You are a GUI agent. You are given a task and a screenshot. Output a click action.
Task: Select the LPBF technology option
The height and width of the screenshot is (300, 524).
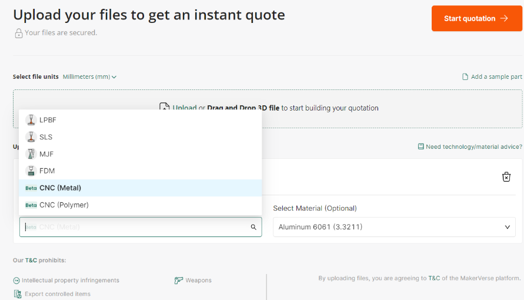pos(141,120)
